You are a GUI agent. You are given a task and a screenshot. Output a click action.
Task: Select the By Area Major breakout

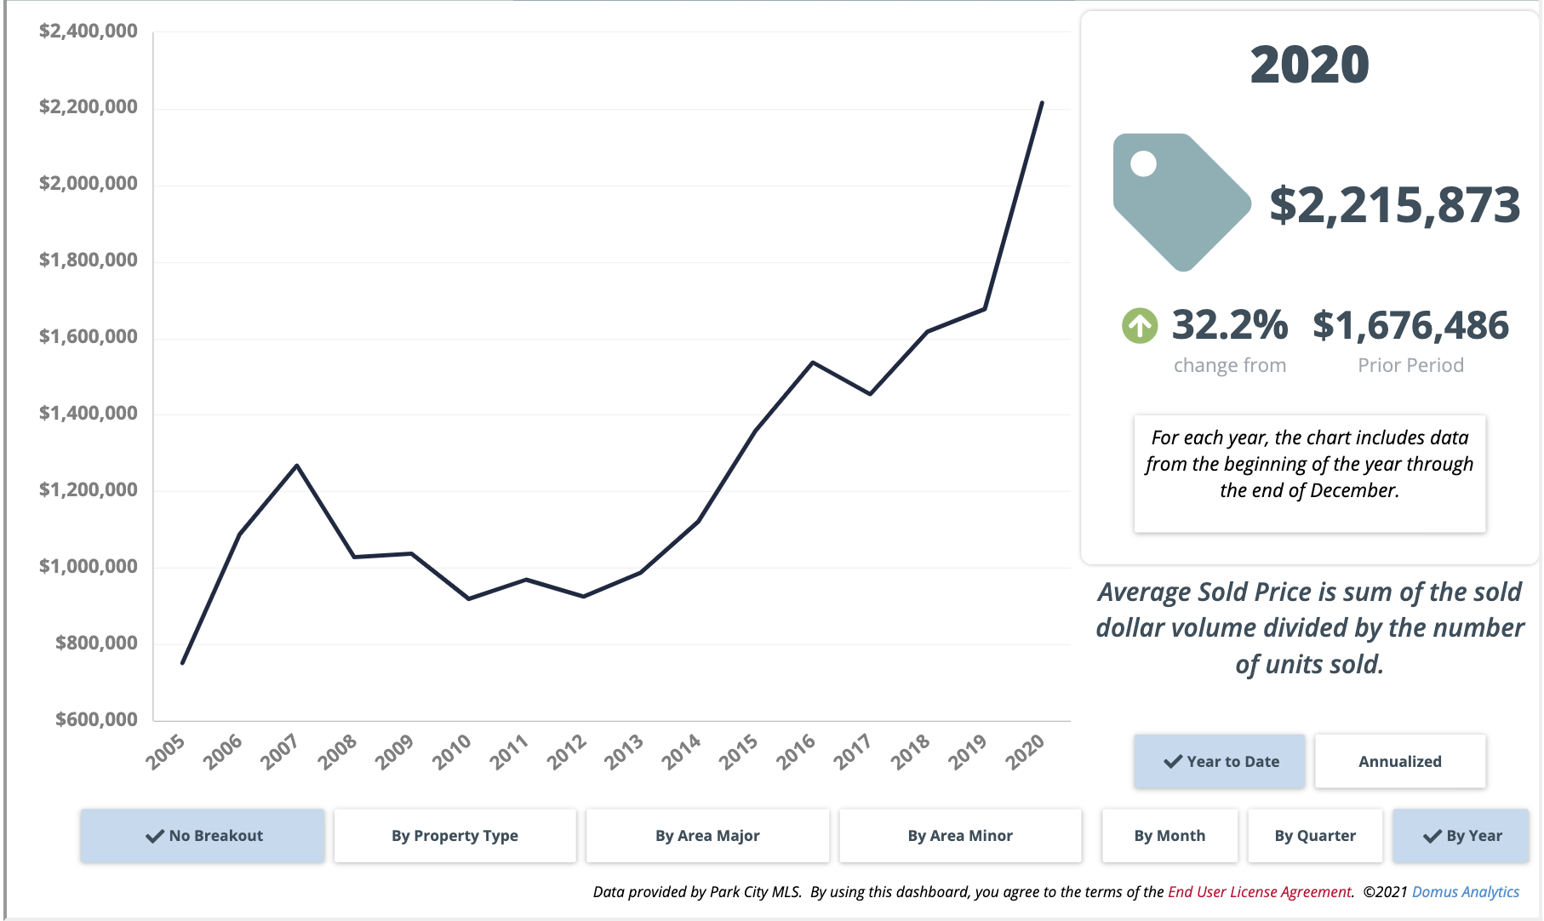coord(707,836)
